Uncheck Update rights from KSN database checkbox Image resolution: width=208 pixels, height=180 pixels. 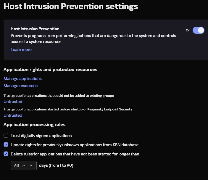tap(6, 144)
